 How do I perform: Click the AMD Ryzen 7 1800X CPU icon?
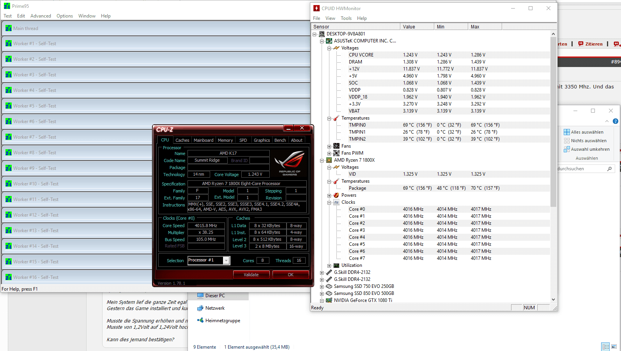[329, 160]
